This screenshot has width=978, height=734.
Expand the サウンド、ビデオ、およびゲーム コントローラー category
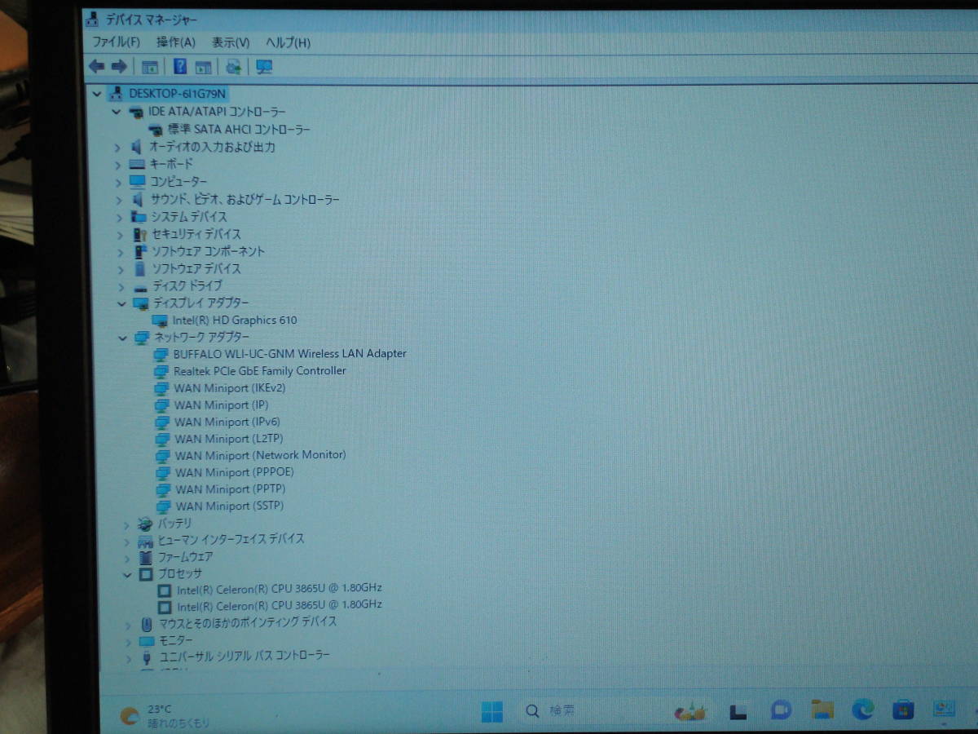(x=119, y=200)
